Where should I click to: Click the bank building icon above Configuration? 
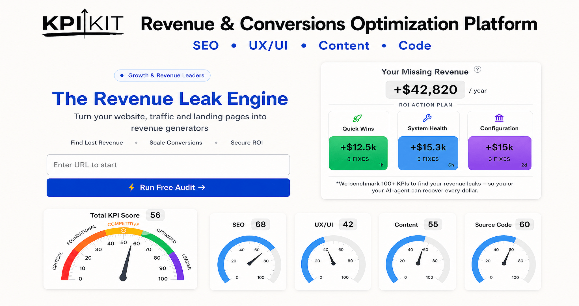(499, 118)
